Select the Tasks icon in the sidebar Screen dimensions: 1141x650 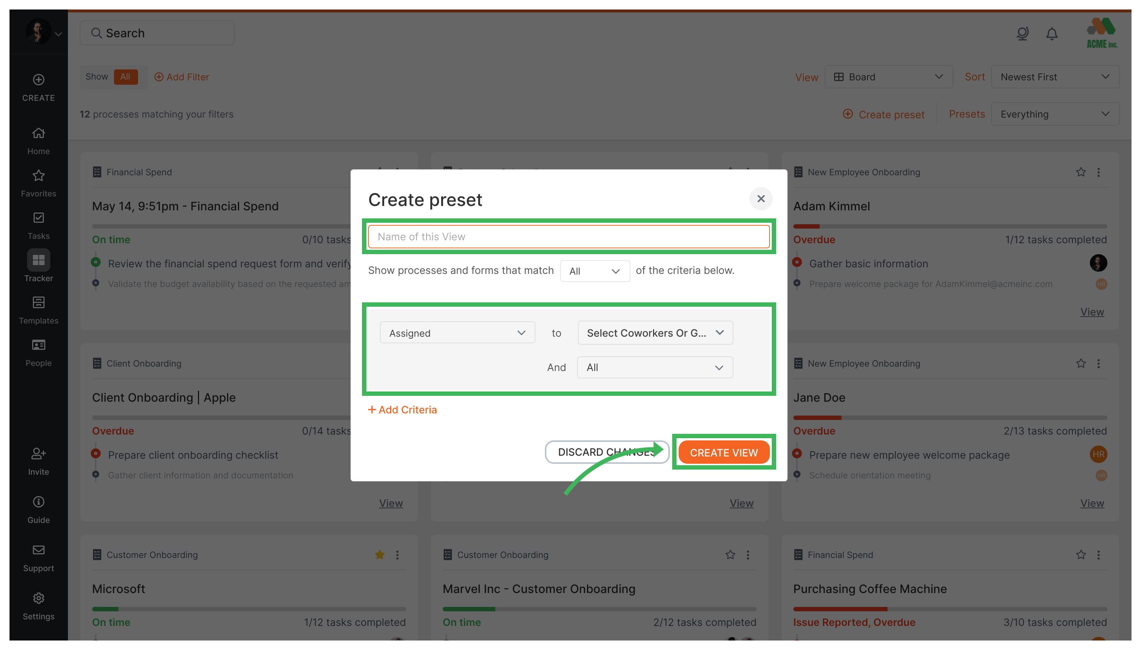click(x=38, y=223)
